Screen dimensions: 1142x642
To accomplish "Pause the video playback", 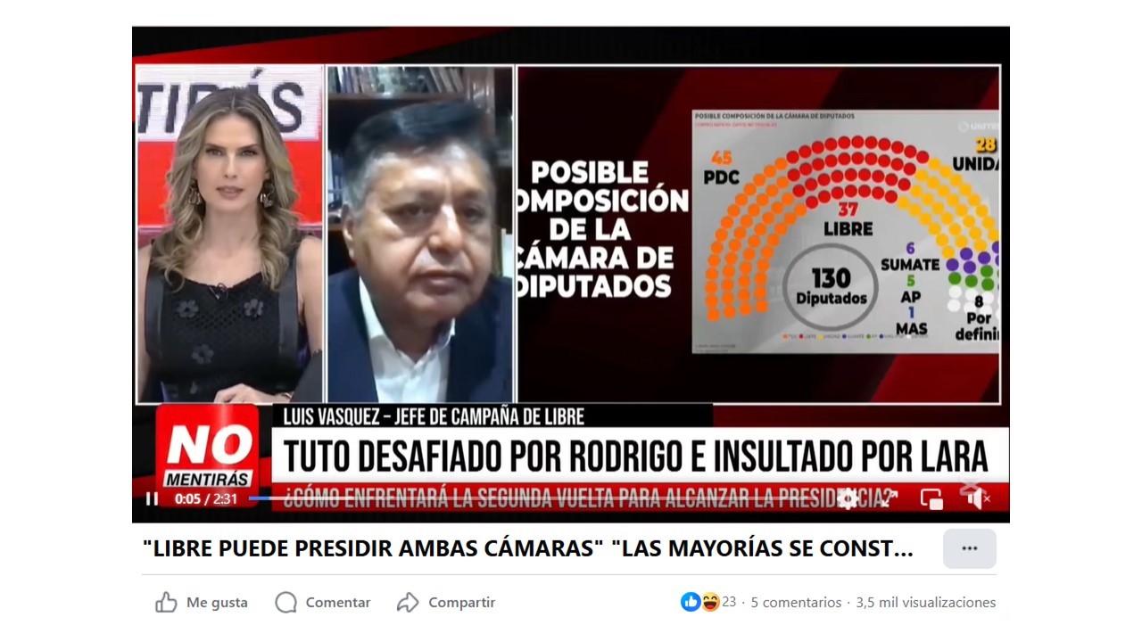I will tap(152, 499).
